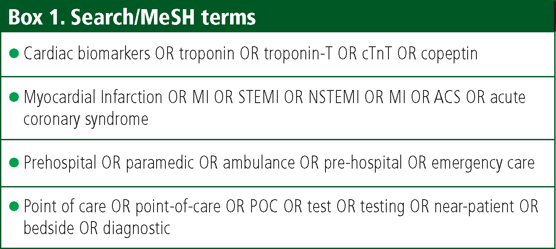Click the green bullet before Prehospital
This screenshot has height=249, width=556.
coord(14,163)
